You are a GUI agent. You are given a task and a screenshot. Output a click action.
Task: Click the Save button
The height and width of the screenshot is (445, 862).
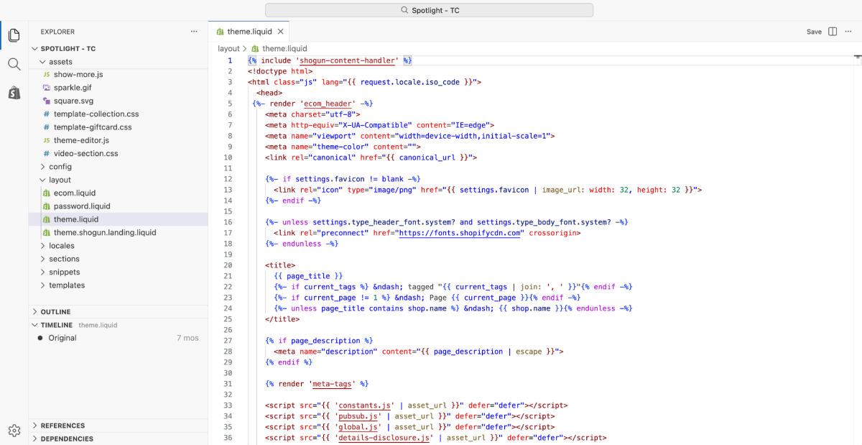[x=814, y=32]
